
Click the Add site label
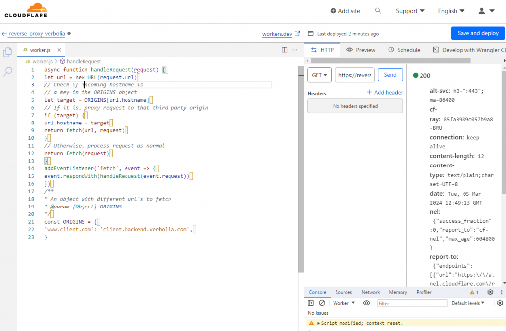point(349,11)
